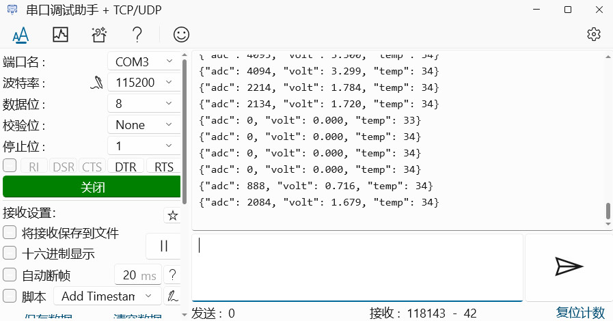Viewport: 613px width, 321px height.
Task: Click the left panel scrollbar thumb
Action: click(185, 131)
